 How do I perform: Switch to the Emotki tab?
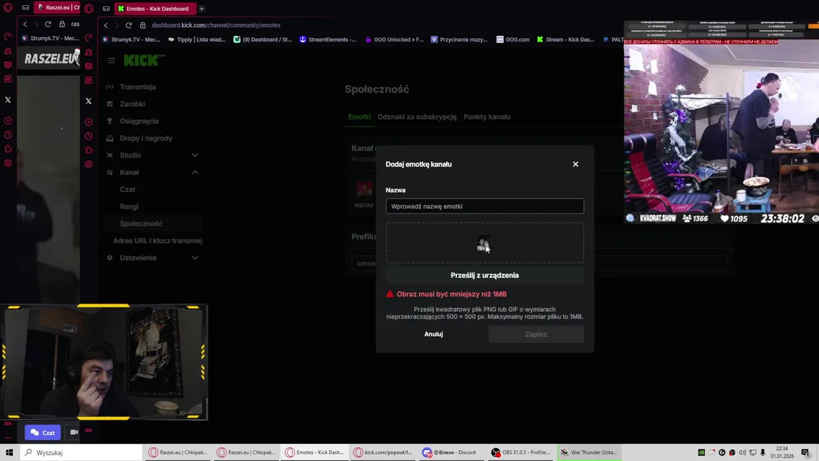pyautogui.click(x=359, y=117)
